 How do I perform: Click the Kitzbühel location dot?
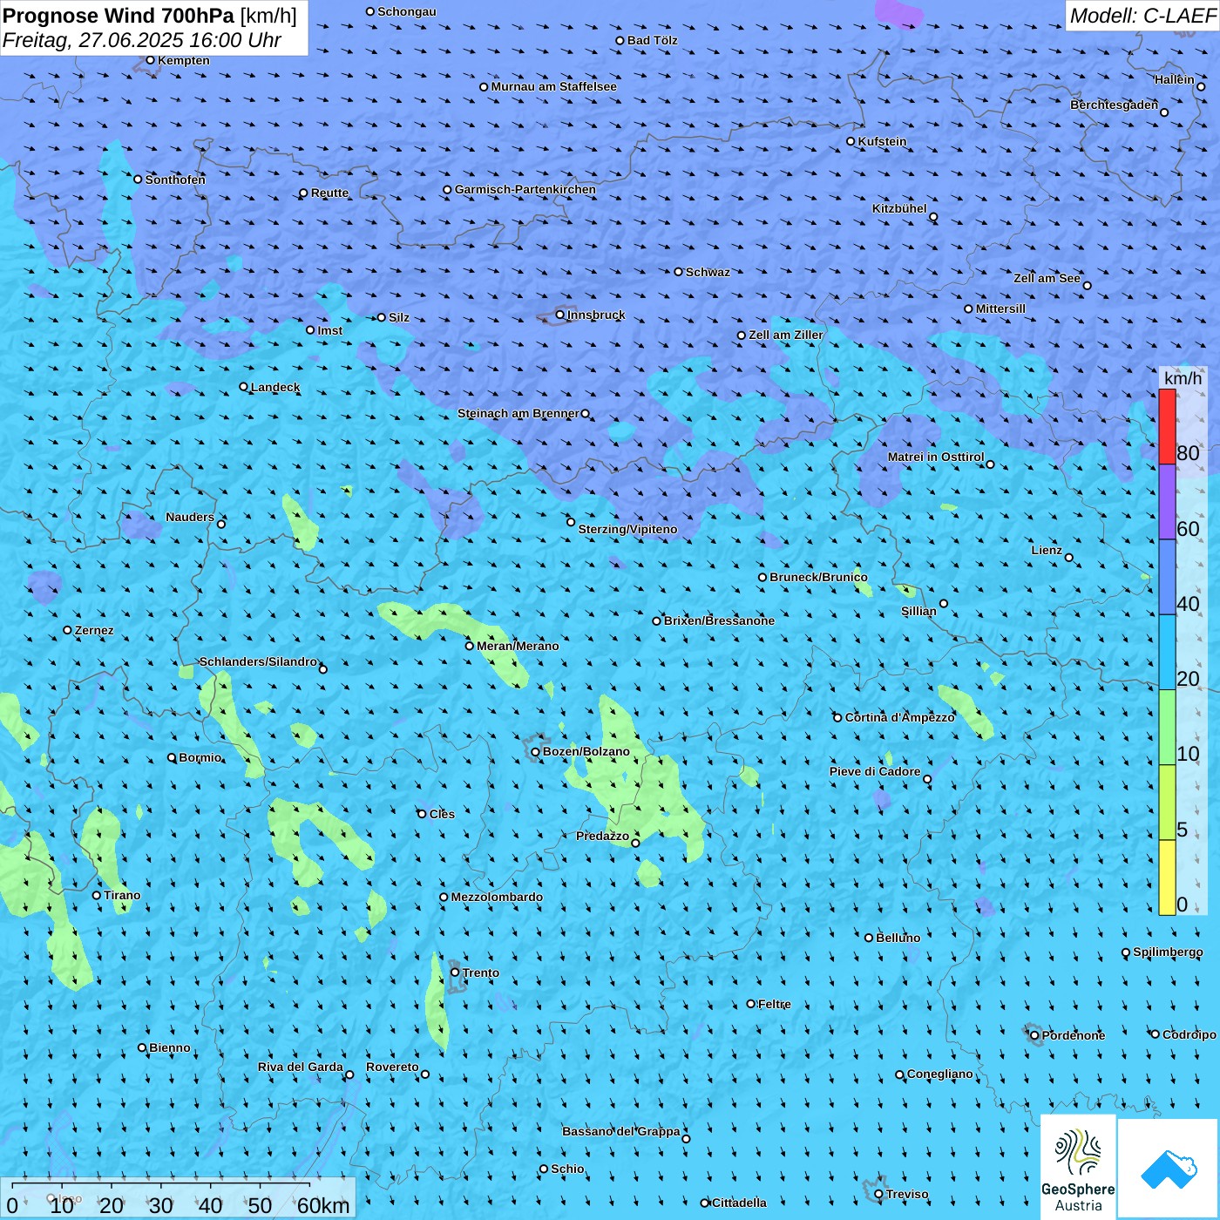click(x=933, y=217)
